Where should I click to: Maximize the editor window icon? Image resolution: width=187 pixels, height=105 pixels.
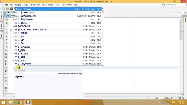pyautogui.click(x=183, y=12)
